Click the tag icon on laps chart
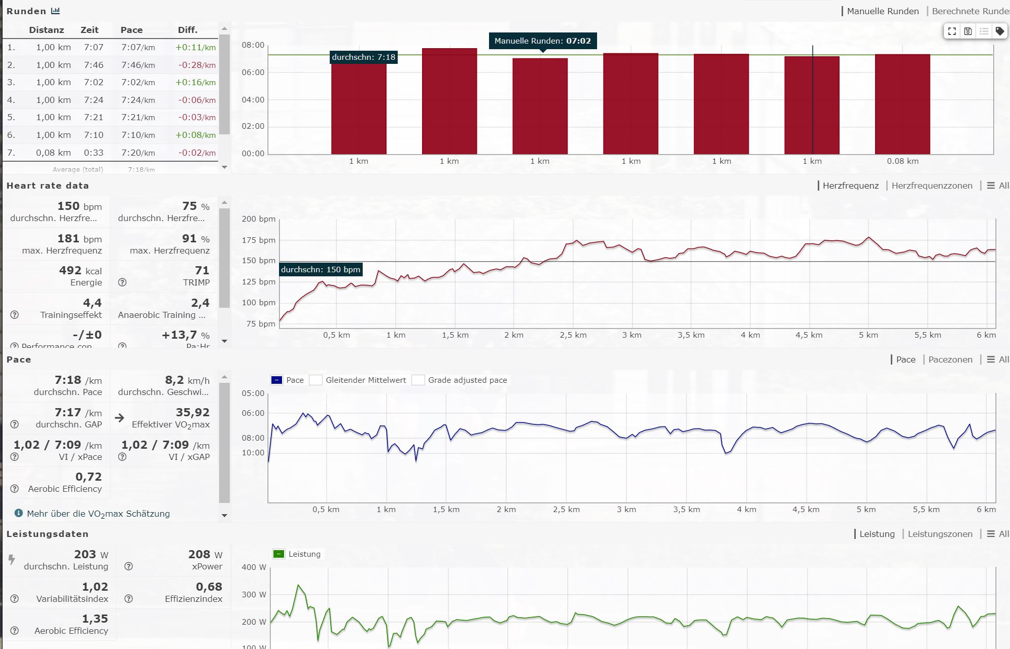This screenshot has height=649, width=1010. (x=999, y=31)
